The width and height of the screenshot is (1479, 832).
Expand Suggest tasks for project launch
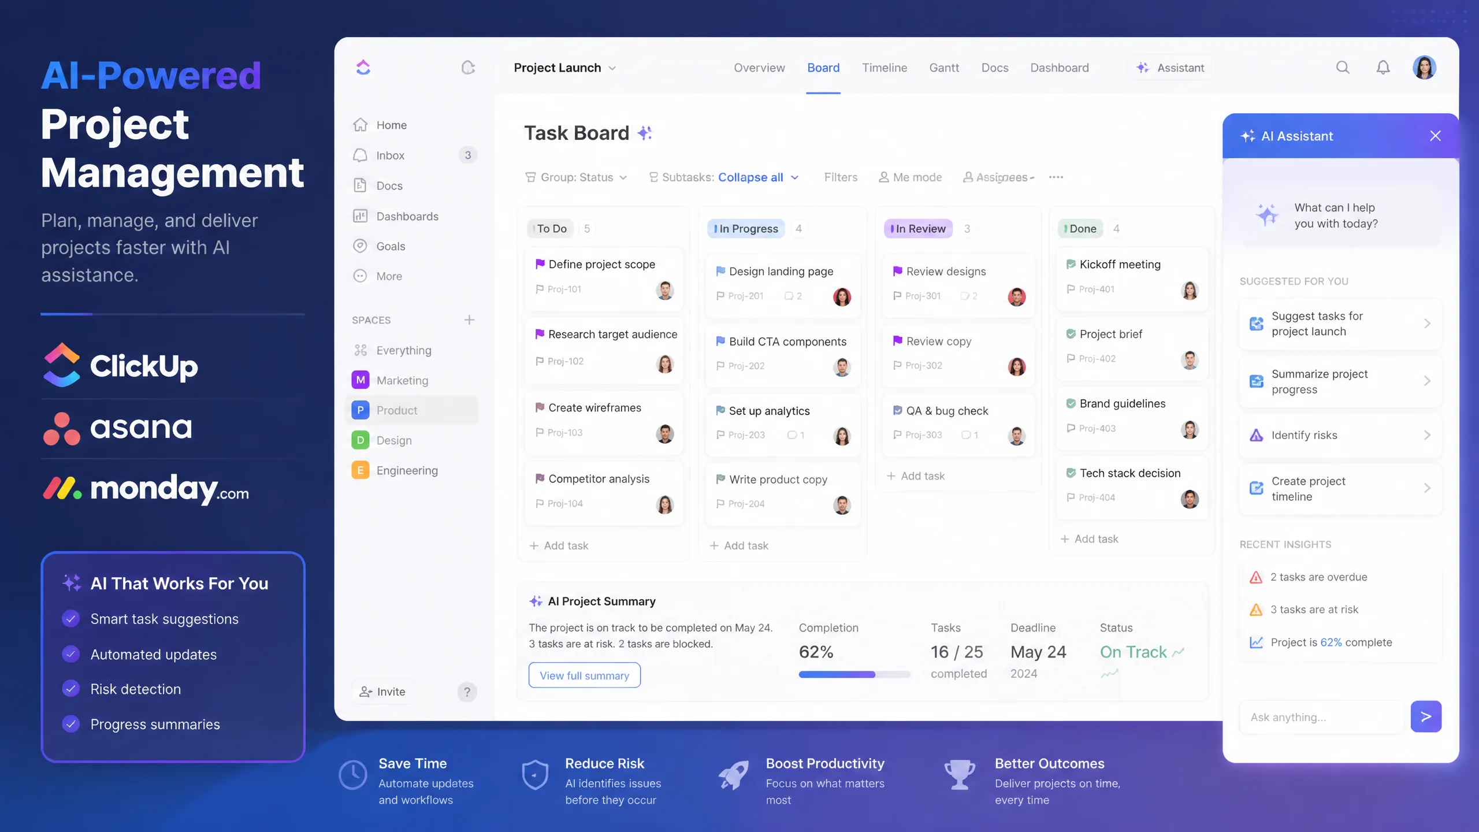click(x=1340, y=324)
